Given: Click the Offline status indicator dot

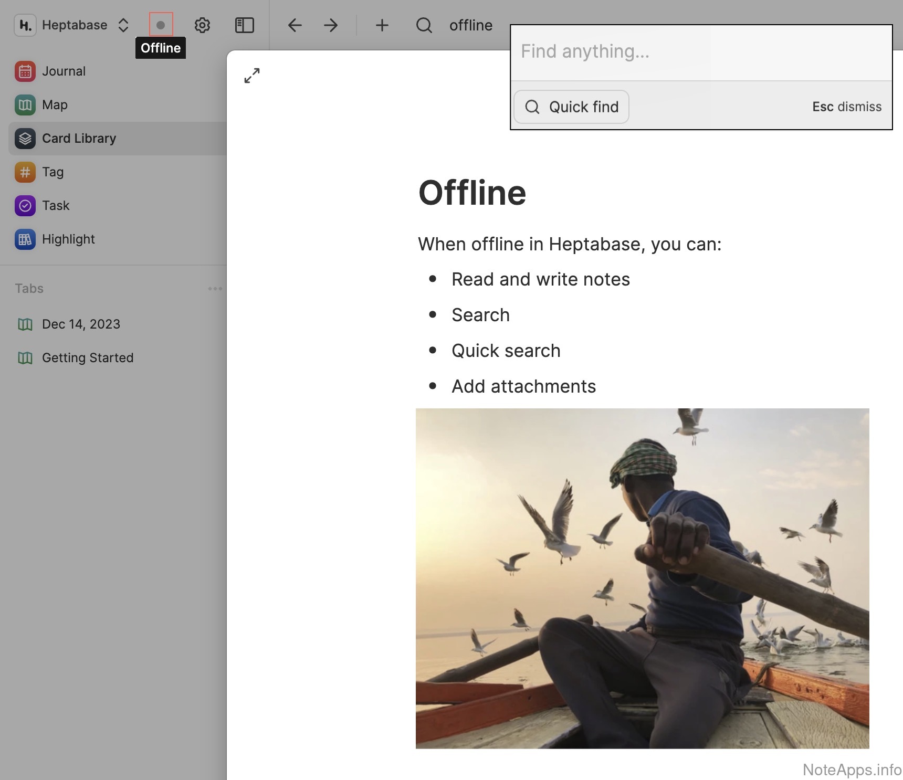Looking at the screenshot, I should click(161, 25).
